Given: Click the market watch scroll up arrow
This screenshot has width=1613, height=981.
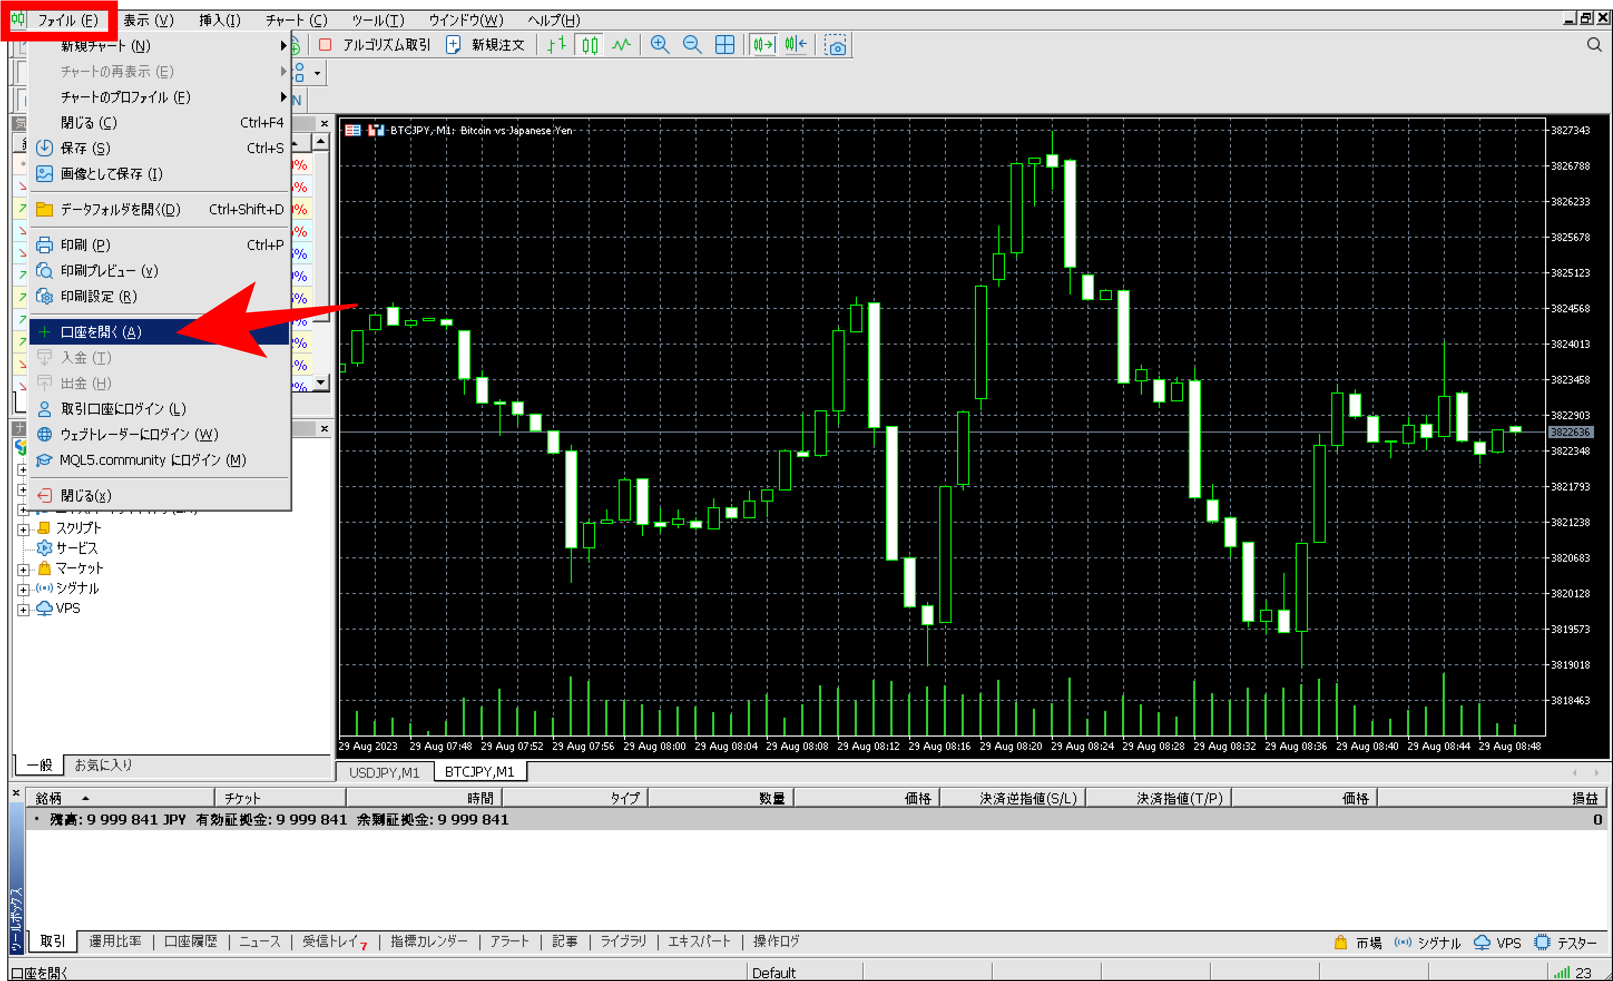Looking at the screenshot, I should point(321,141).
